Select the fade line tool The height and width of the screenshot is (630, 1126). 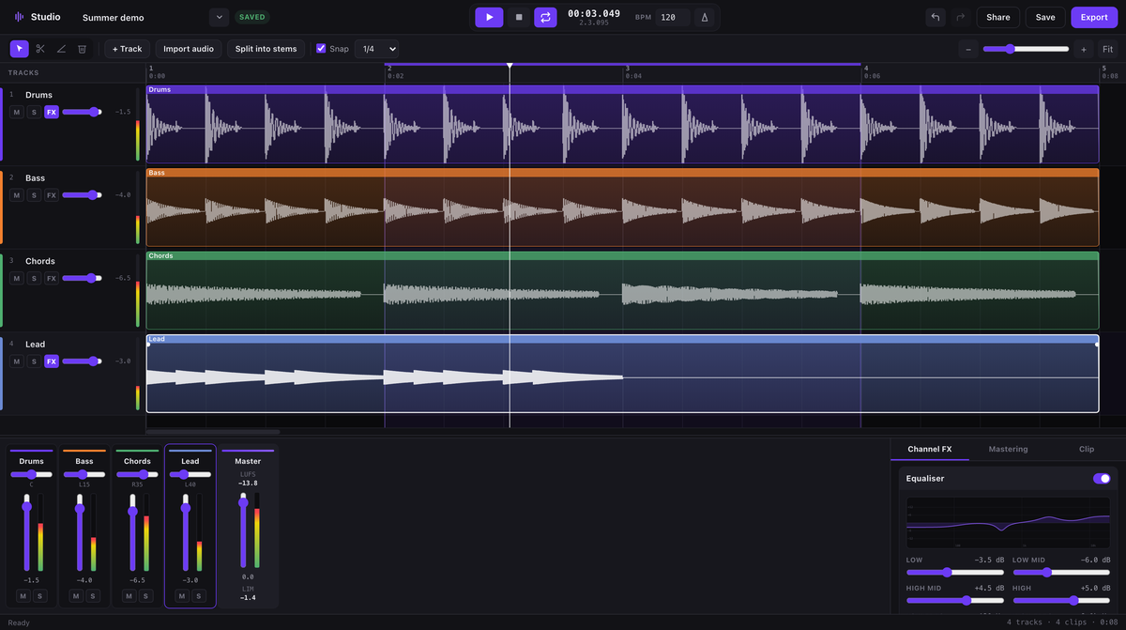pyautogui.click(x=61, y=49)
